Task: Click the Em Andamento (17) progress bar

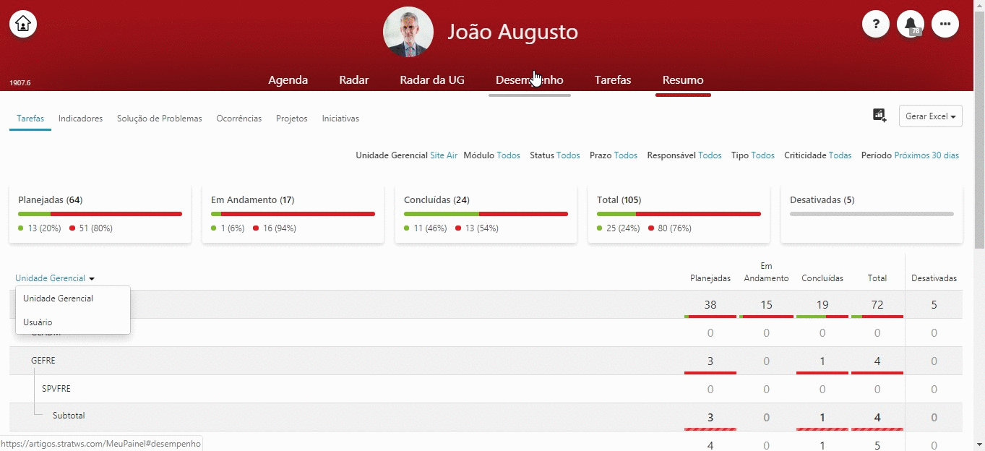Action: tap(293, 214)
